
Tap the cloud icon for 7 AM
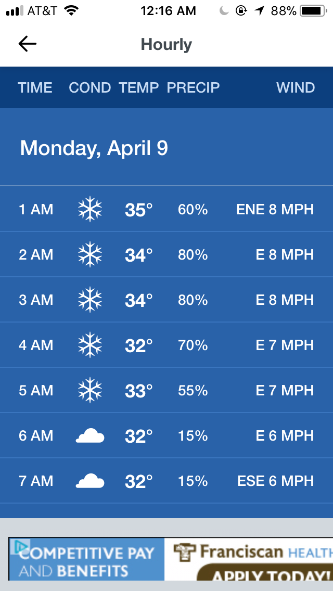90,481
